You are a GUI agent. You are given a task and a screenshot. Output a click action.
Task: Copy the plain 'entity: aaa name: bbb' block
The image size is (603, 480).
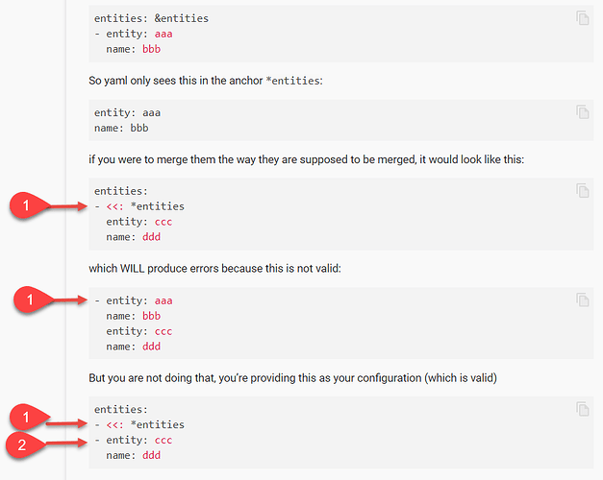[583, 112]
